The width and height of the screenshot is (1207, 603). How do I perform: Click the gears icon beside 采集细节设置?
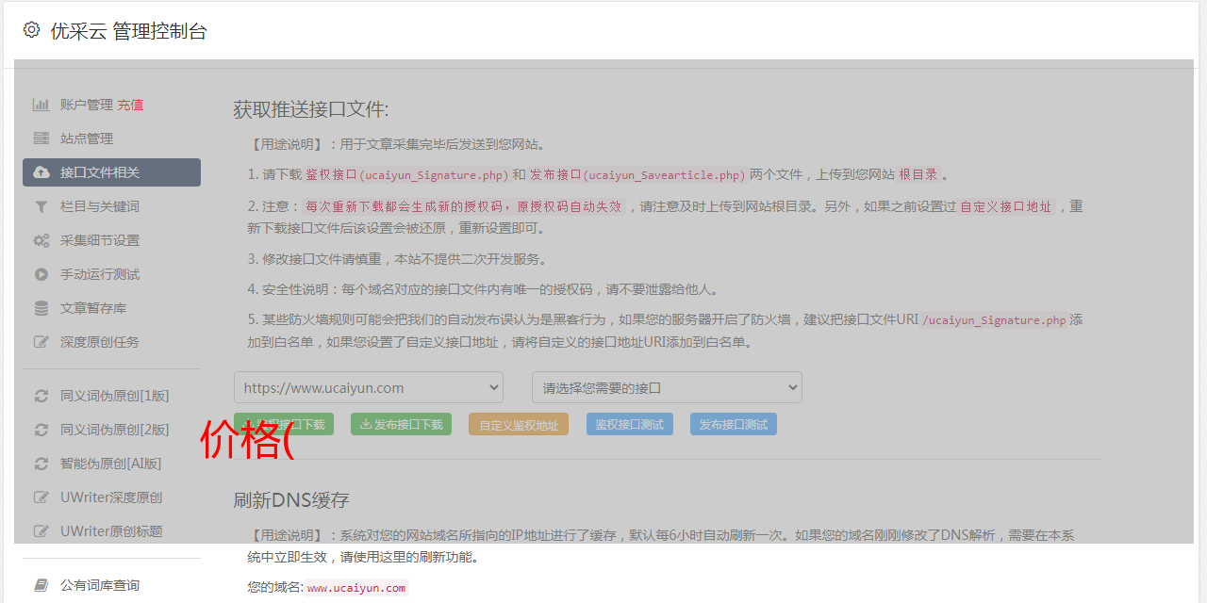pyautogui.click(x=41, y=240)
